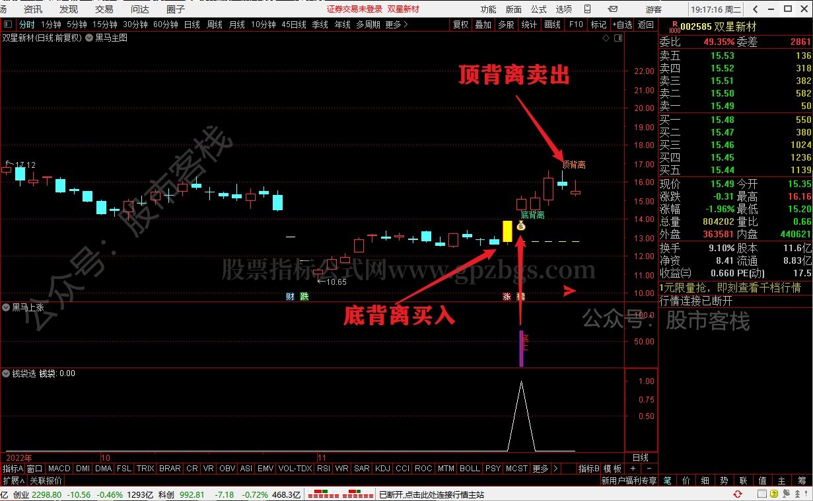This screenshot has height=501, width=813.
Task: Select the 周线 weekly period
Action: (x=215, y=24)
